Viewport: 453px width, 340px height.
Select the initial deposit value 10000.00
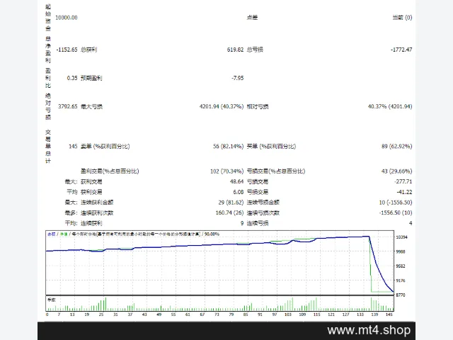click(x=66, y=18)
